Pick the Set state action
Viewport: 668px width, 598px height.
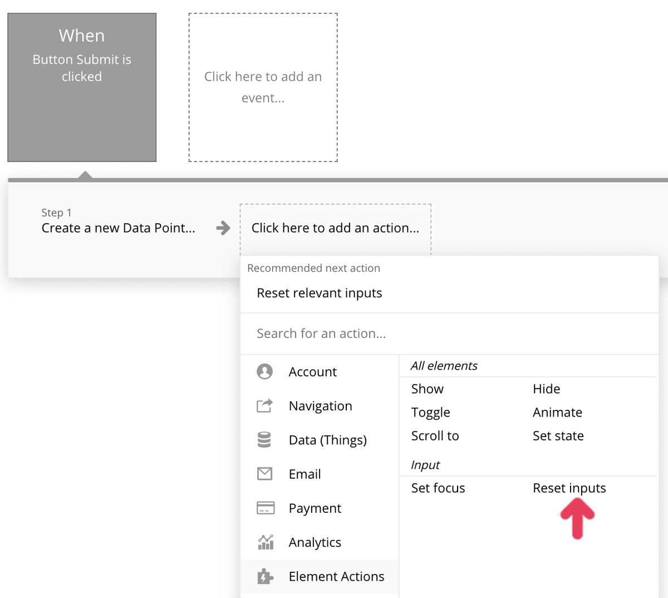558,435
